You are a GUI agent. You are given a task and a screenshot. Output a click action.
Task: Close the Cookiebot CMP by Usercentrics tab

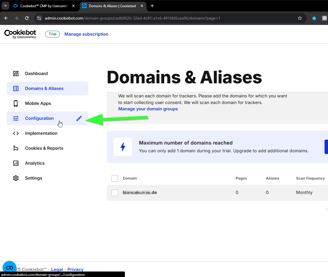73,6
